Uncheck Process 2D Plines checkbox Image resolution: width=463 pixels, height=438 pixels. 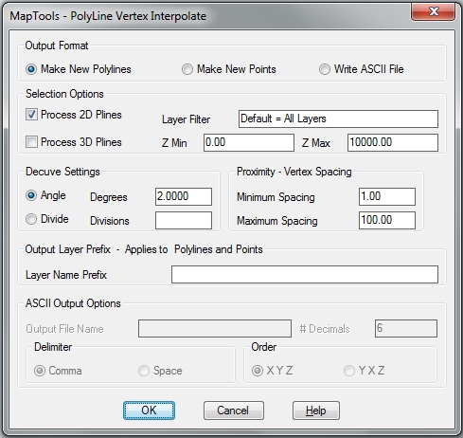click(31, 115)
